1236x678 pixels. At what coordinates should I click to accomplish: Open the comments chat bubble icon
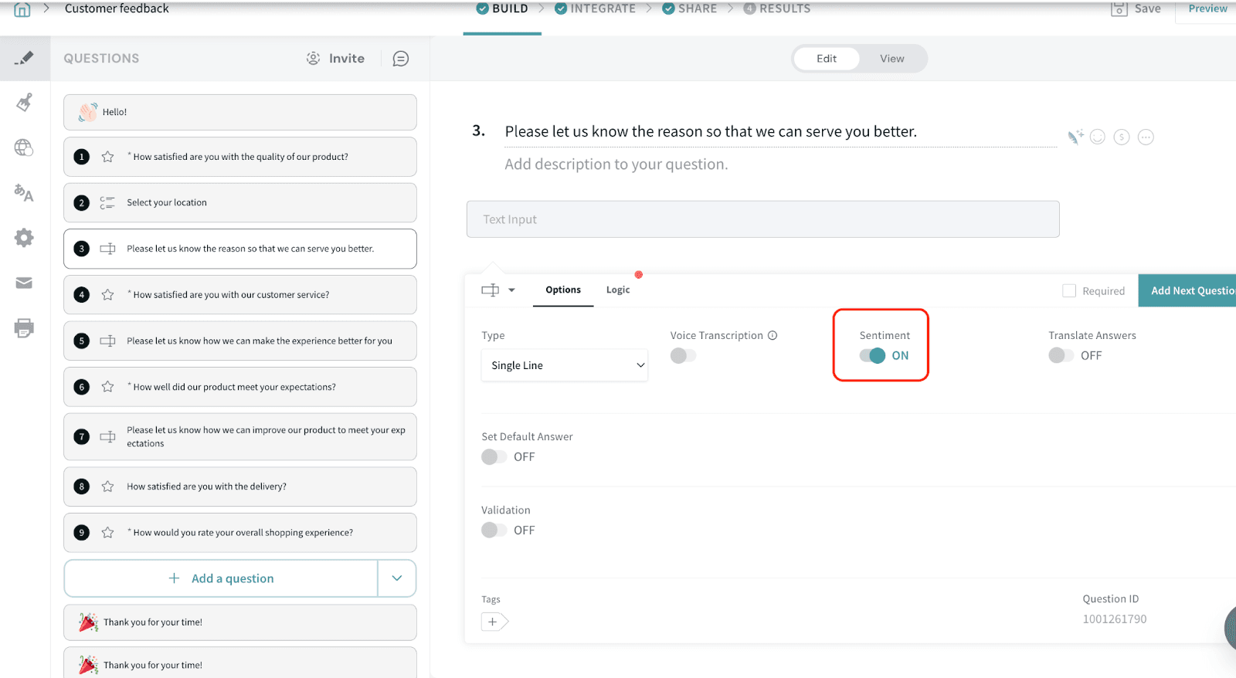400,59
